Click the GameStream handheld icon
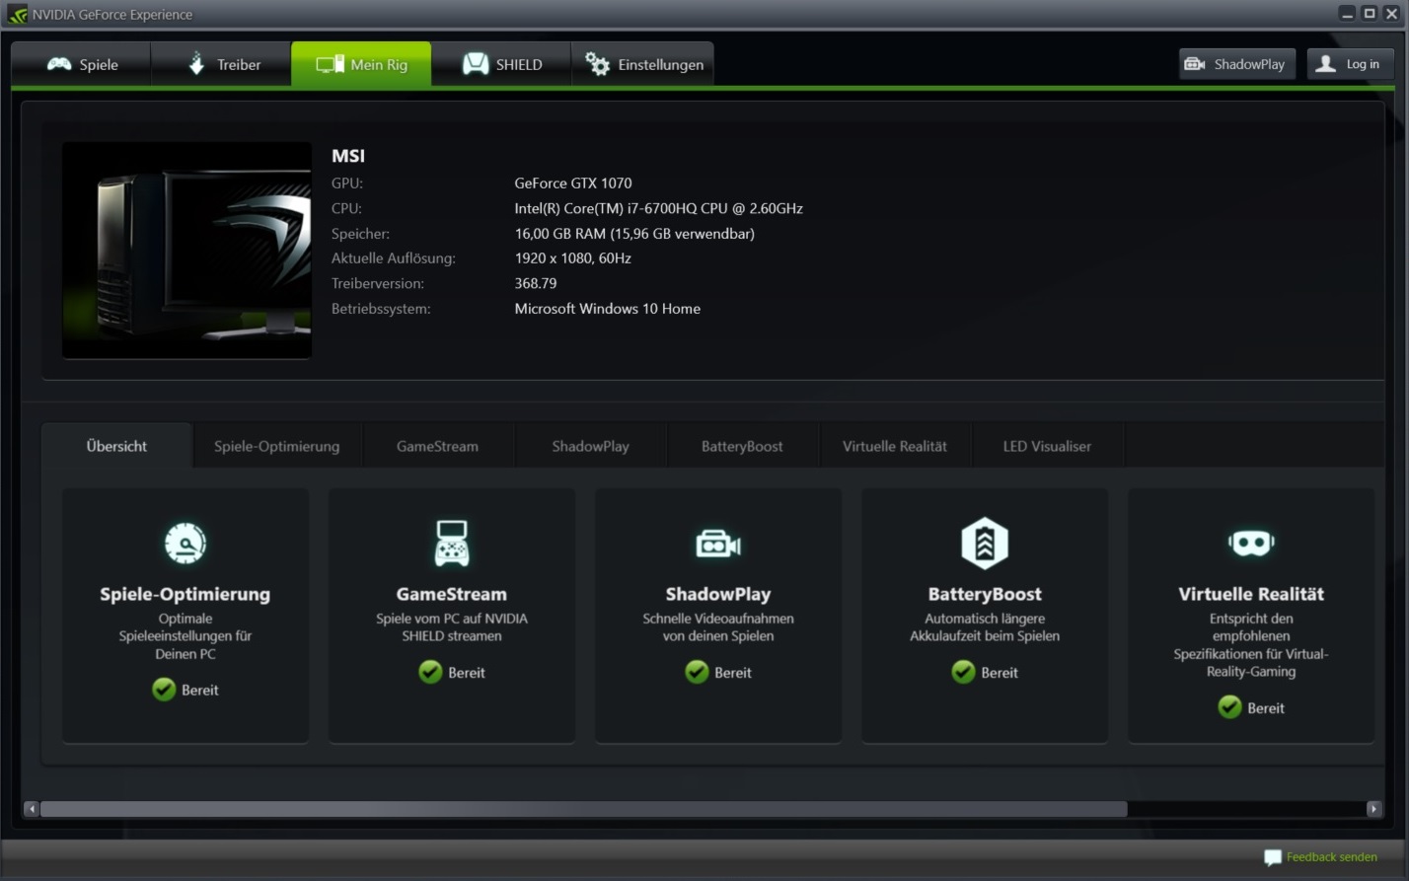Image resolution: width=1409 pixels, height=881 pixels. [452, 543]
